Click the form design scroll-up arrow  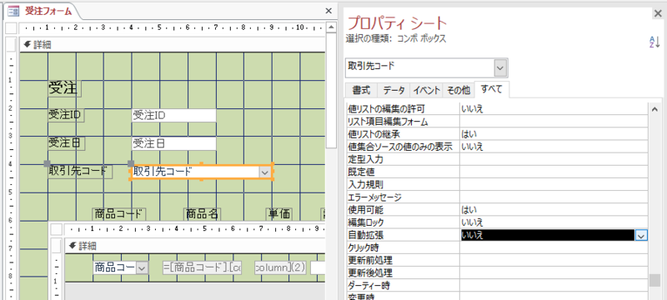[330, 28]
